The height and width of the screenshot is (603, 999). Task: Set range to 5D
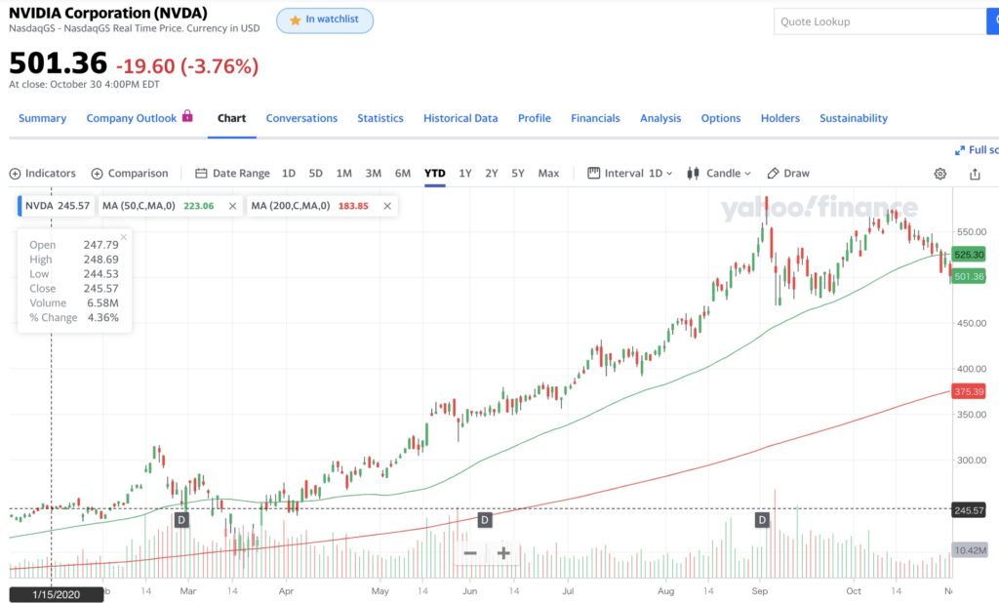(x=315, y=173)
